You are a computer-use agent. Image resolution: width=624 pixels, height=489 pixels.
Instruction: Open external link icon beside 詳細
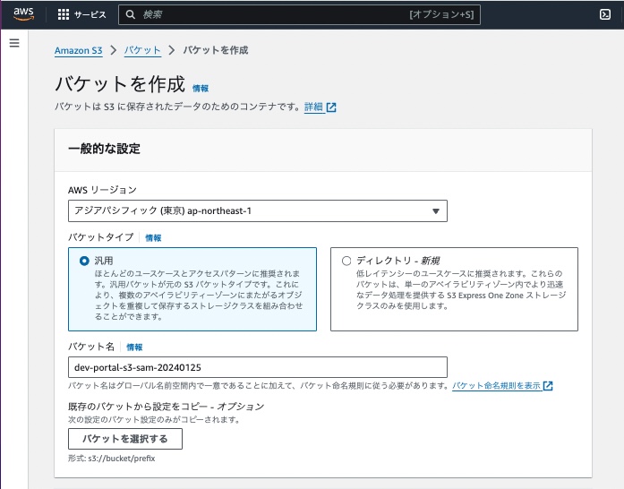[x=331, y=107]
